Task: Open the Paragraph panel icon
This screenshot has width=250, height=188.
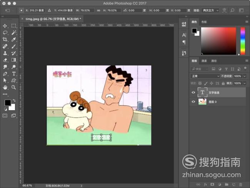Action: click(184, 42)
